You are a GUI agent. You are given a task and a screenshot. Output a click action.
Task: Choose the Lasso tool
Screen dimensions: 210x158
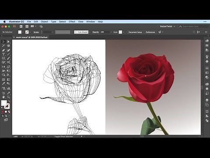(8, 46)
